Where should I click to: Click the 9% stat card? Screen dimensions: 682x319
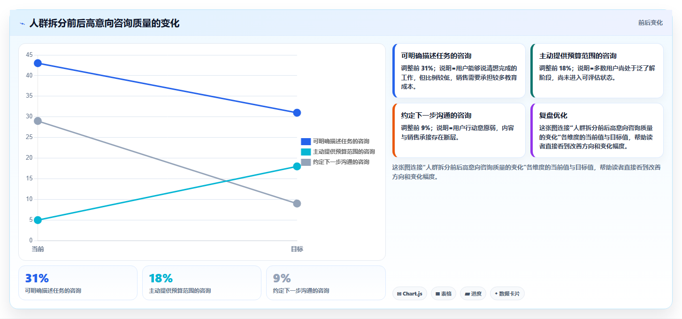pyautogui.click(x=326, y=283)
